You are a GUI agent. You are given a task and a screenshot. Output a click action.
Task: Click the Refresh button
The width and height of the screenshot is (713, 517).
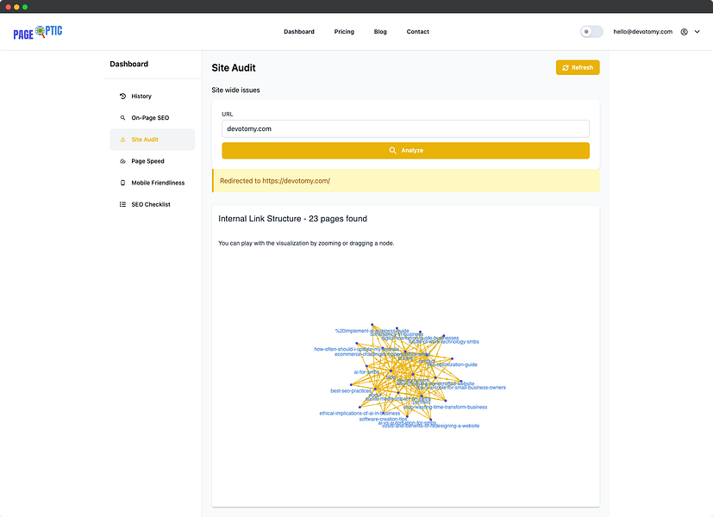578,68
